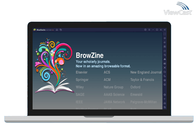The image size is (196, 134).
Task: Open the media folder sidebar icon
Action: pyautogui.click(x=165, y=72)
